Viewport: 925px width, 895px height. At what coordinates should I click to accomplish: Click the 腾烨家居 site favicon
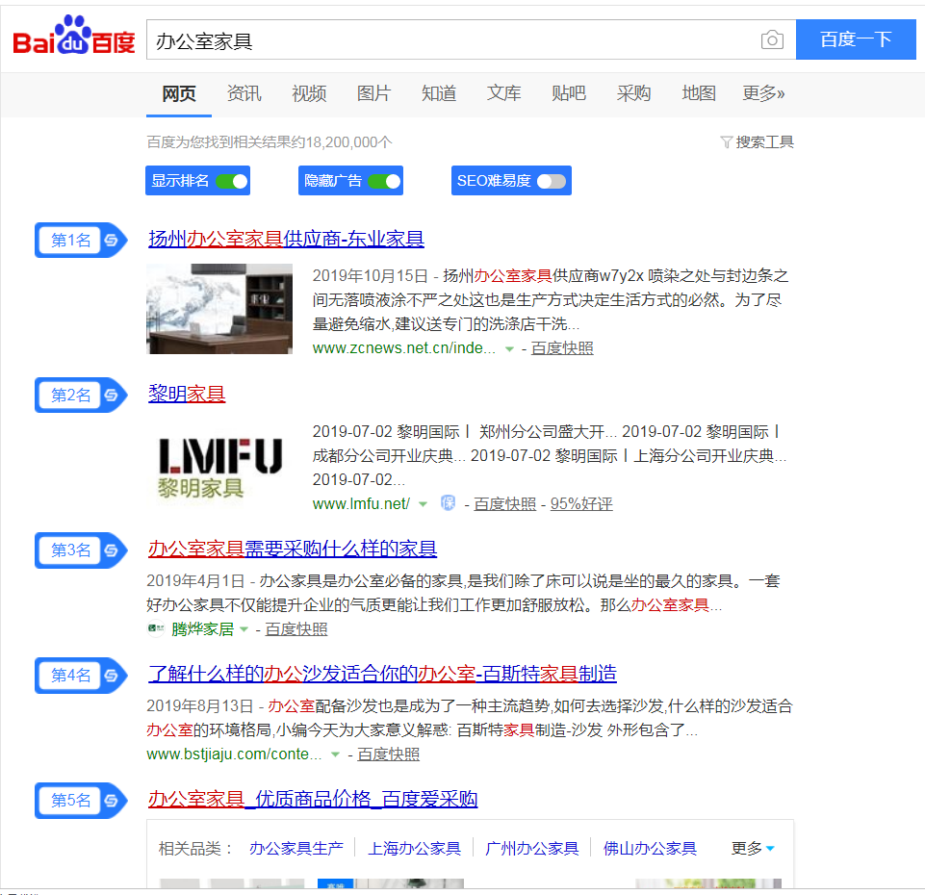156,629
